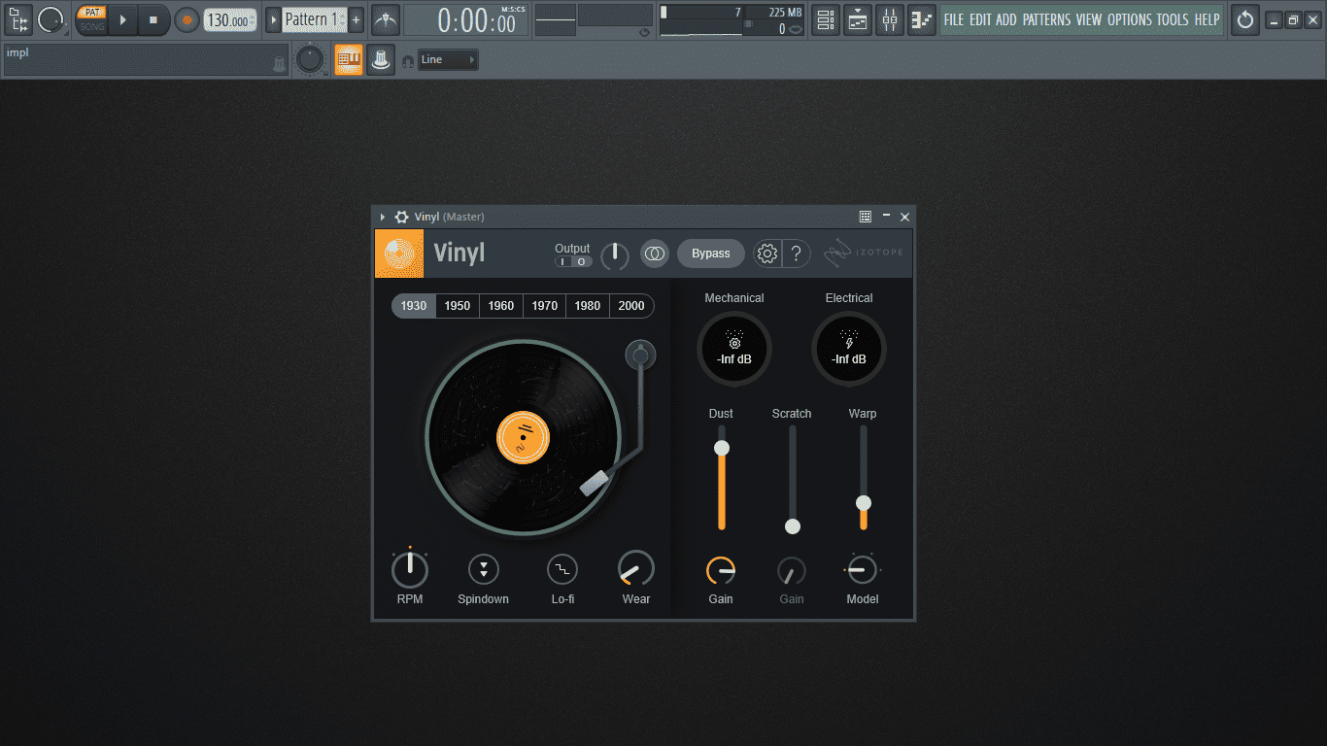The width and height of the screenshot is (1327, 746).
Task: Open the help question mark button
Action: [x=797, y=254]
